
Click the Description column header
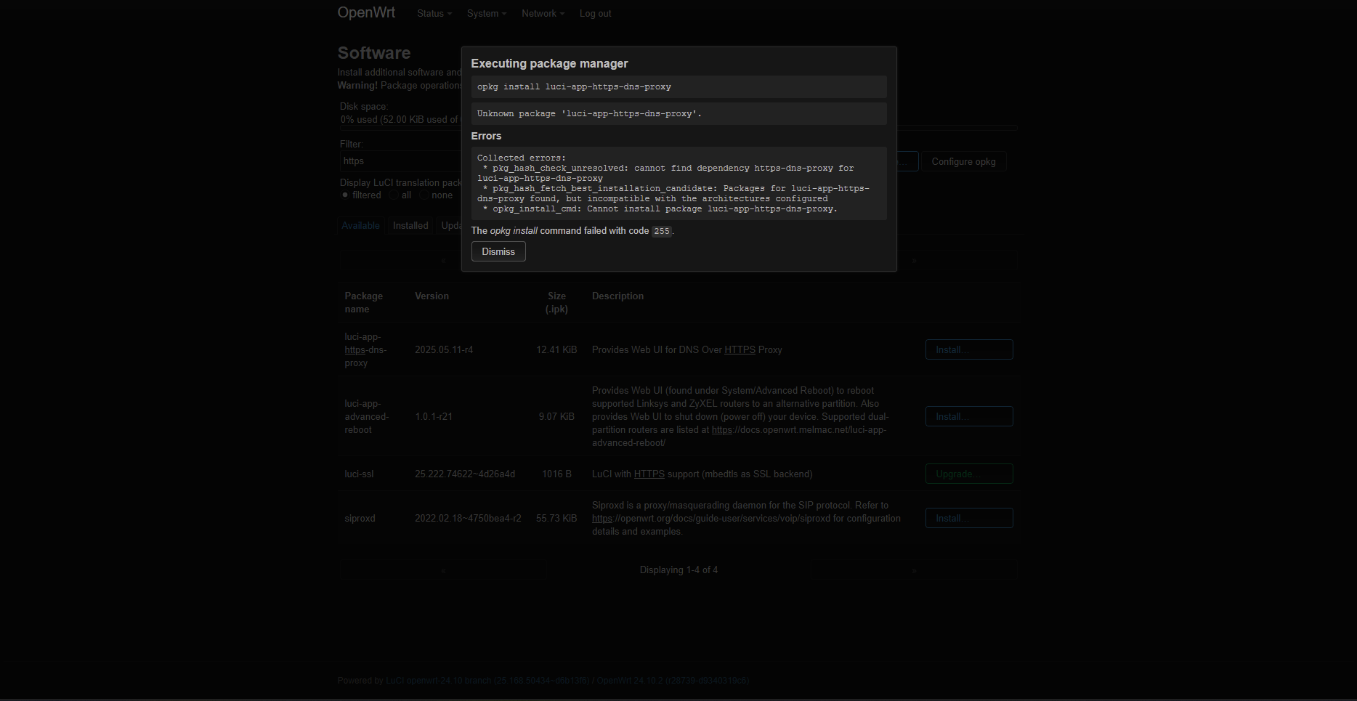[x=617, y=296]
